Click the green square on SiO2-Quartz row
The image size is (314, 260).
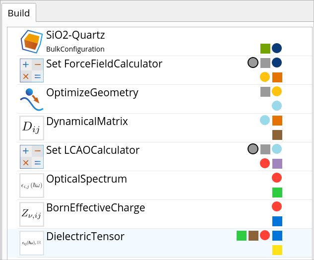tap(265, 49)
